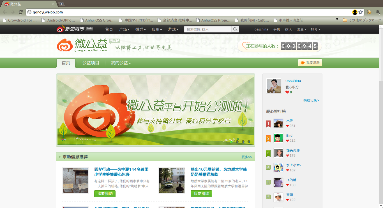Viewport: 383px width, 208px height.
Task: Open a new tab with the plus button
Action: coord(61,4)
